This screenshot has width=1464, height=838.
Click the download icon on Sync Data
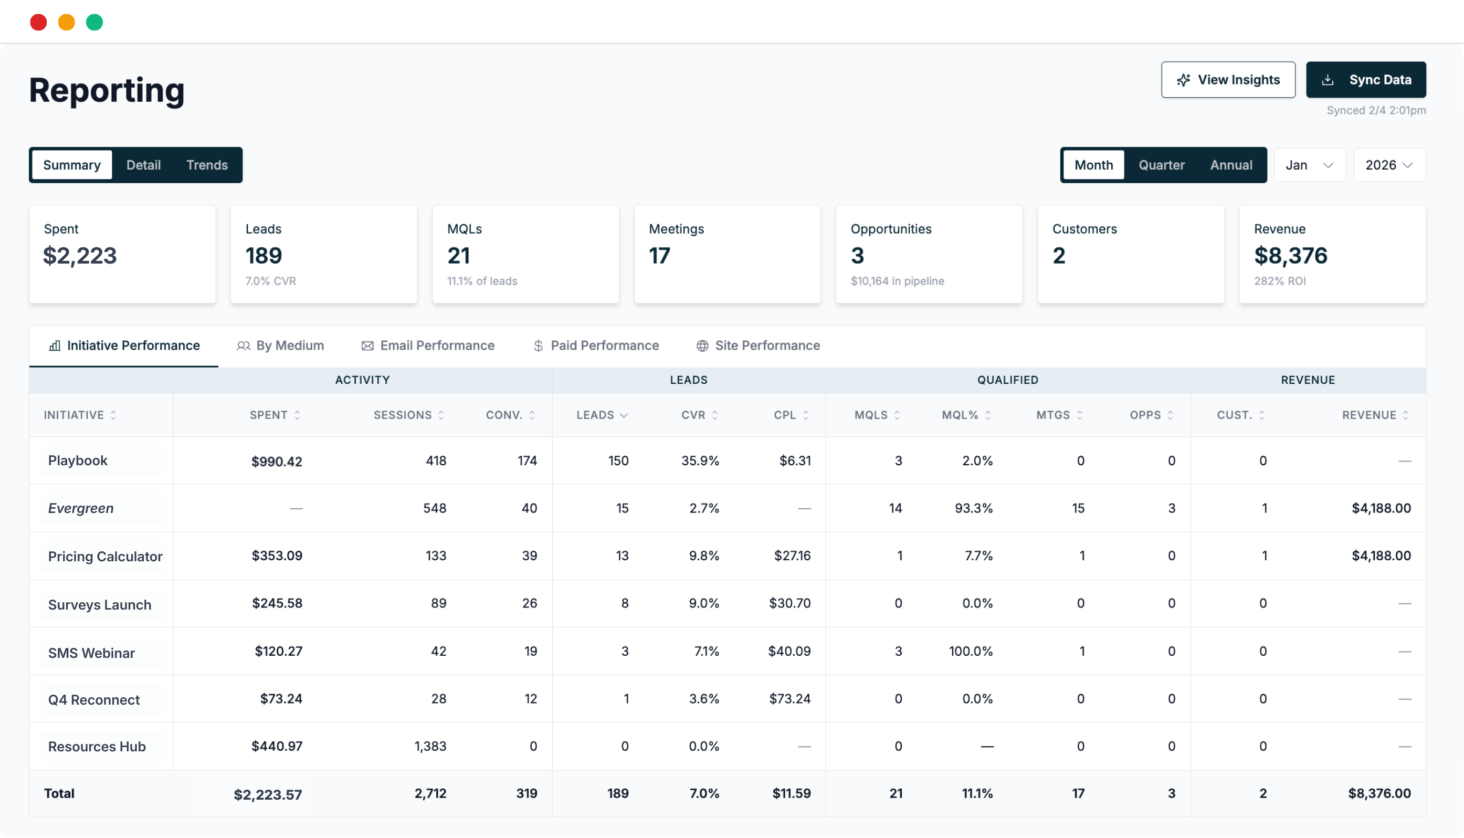pos(1328,80)
